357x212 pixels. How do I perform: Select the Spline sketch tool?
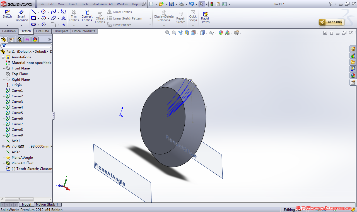click(54, 12)
